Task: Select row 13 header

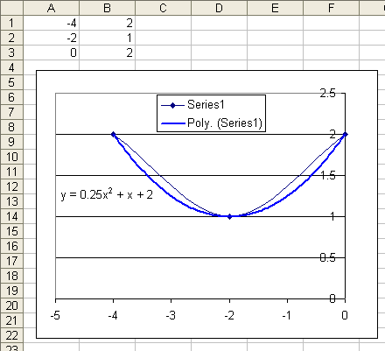Action: pyautogui.click(x=11, y=201)
